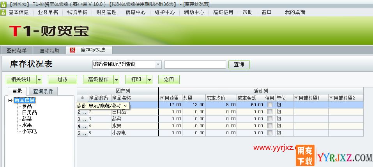373x167 pixels.
Task: Click the asterisk column-settings cell
Action: click(x=82, y=98)
